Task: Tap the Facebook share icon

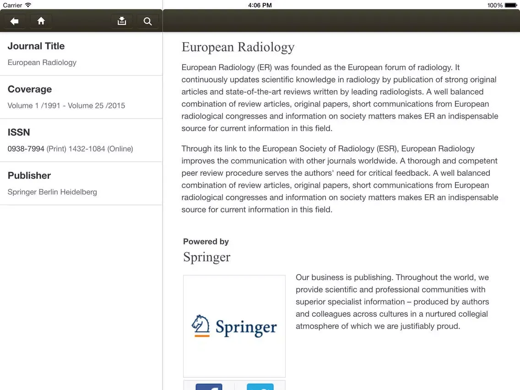Action: tap(209, 387)
